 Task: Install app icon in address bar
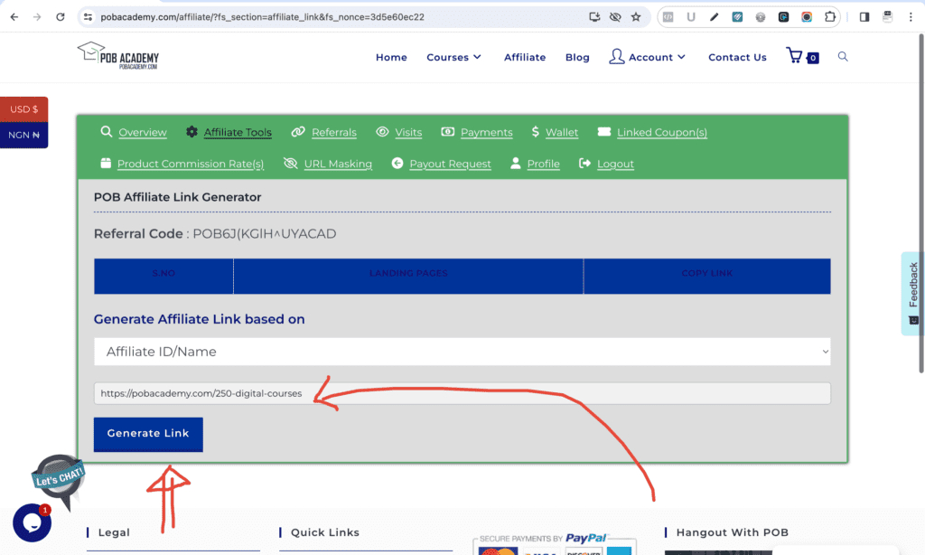tap(594, 17)
